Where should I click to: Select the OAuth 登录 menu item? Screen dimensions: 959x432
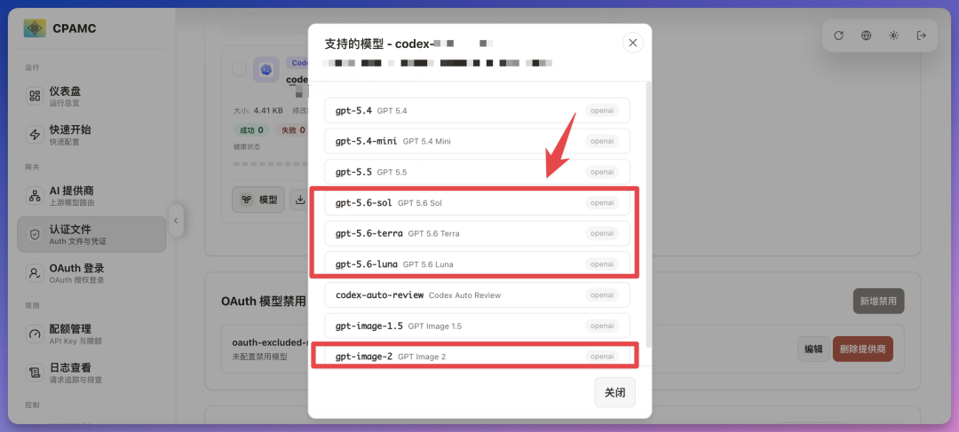click(x=91, y=273)
